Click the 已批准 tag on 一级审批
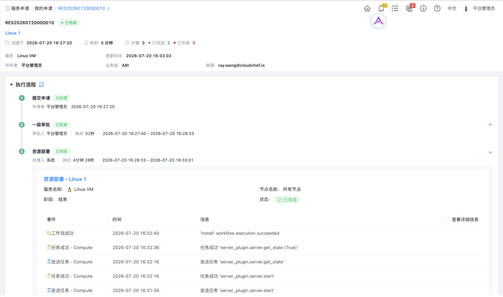503x297 pixels. click(61, 125)
